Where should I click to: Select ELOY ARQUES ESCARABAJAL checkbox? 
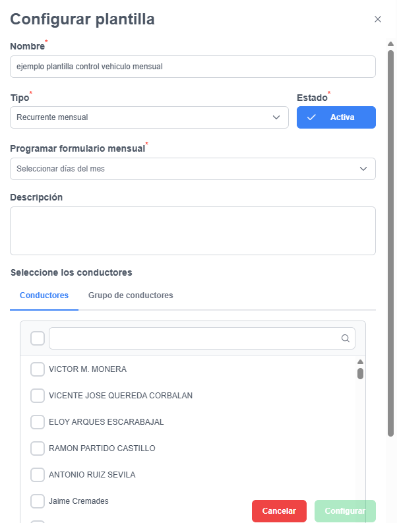point(38,422)
